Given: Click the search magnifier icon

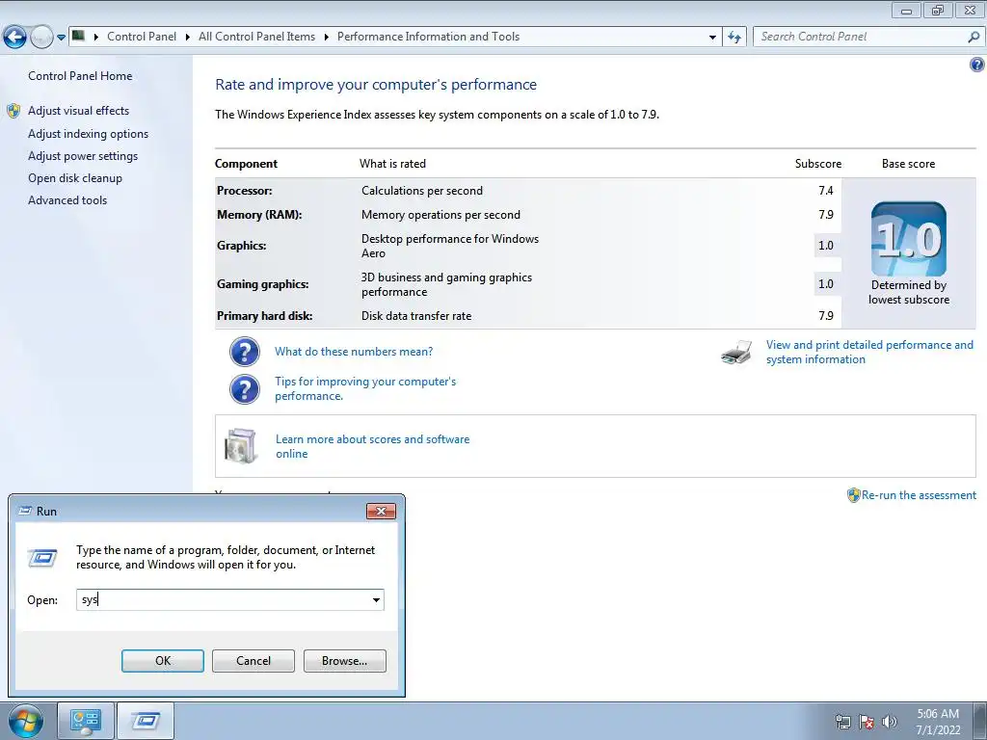Looking at the screenshot, I should point(974,37).
